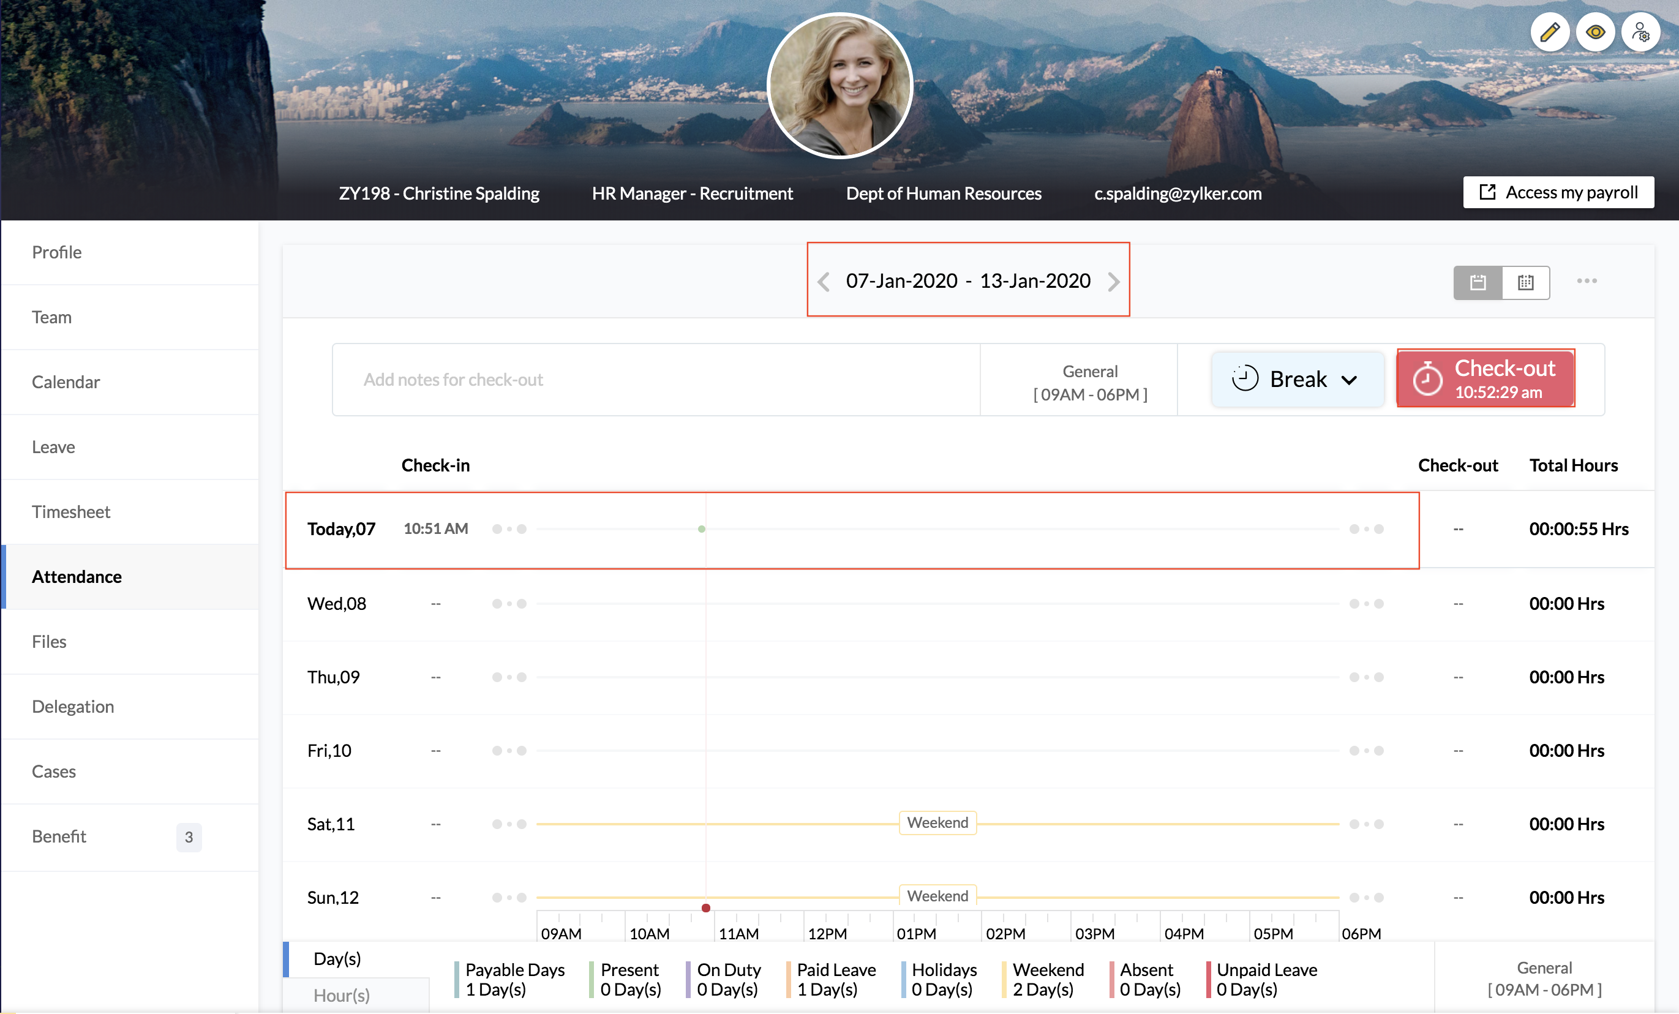Open the Timesheet sidebar item
Viewport: 1679px width, 1014px height.
point(71,512)
